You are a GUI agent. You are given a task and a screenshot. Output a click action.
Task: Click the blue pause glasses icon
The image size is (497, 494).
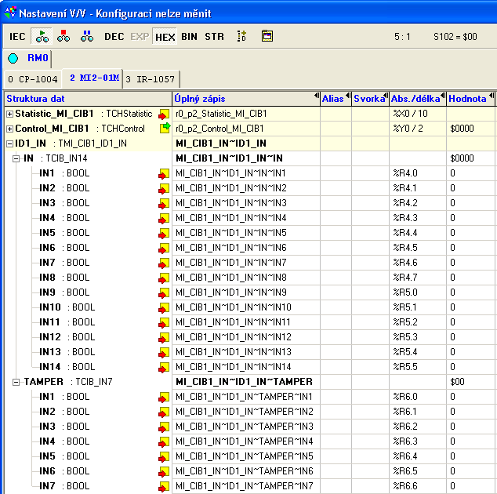click(86, 37)
